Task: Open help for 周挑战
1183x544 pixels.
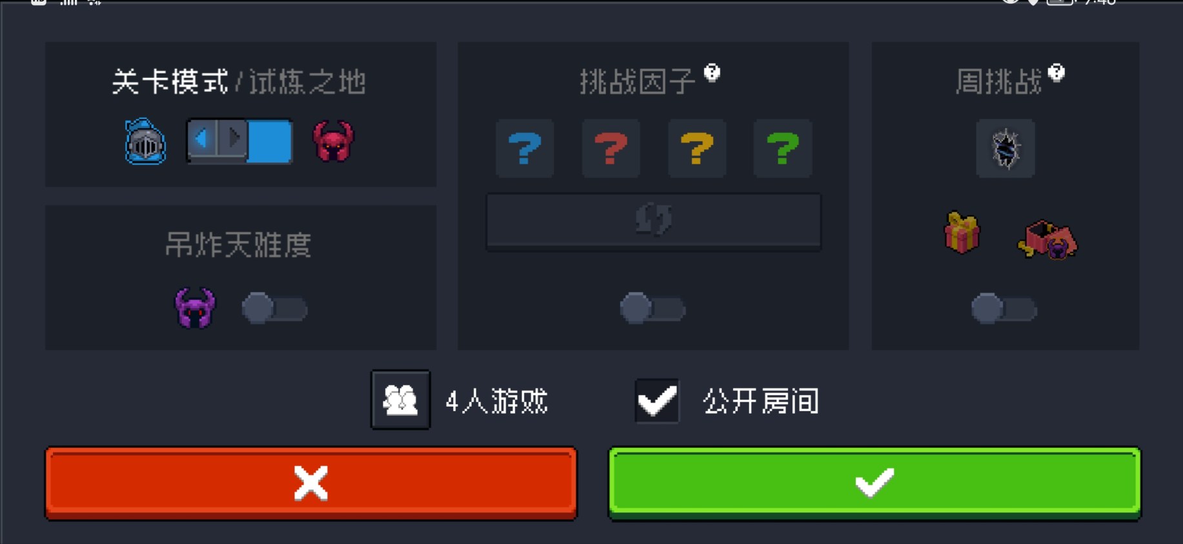Action: pyautogui.click(x=1057, y=72)
